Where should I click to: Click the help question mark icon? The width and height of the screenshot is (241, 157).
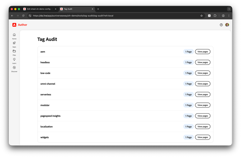221,25
